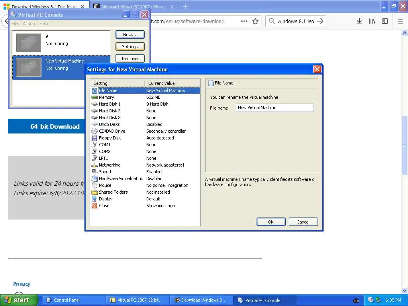Click Current Value column header

[x=172, y=83]
